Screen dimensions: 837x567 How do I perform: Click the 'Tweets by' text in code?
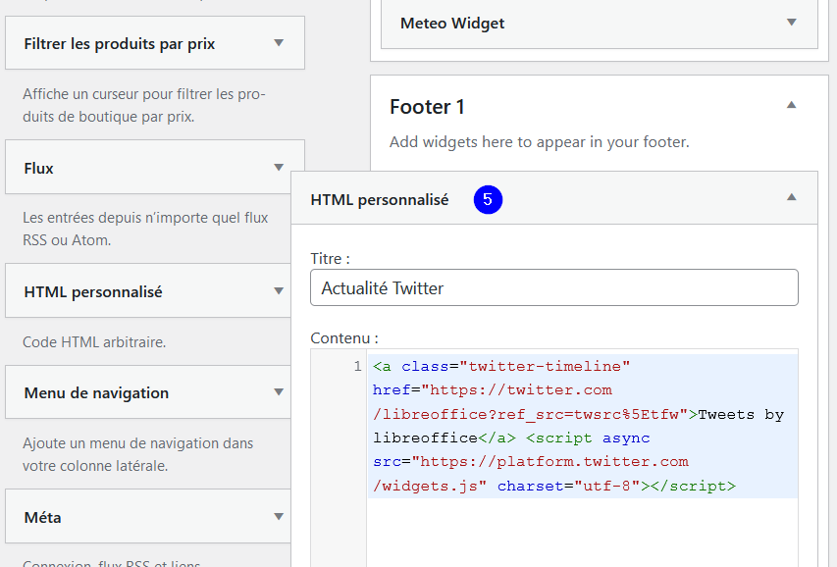point(741,414)
